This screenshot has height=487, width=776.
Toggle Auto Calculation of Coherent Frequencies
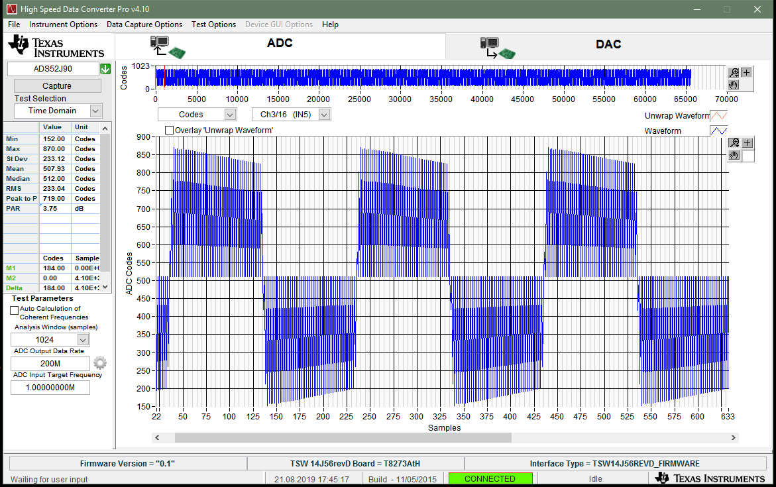tap(15, 310)
